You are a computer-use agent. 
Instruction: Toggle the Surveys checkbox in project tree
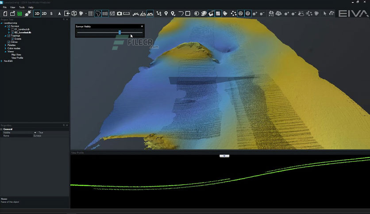(x=9, y=26)
